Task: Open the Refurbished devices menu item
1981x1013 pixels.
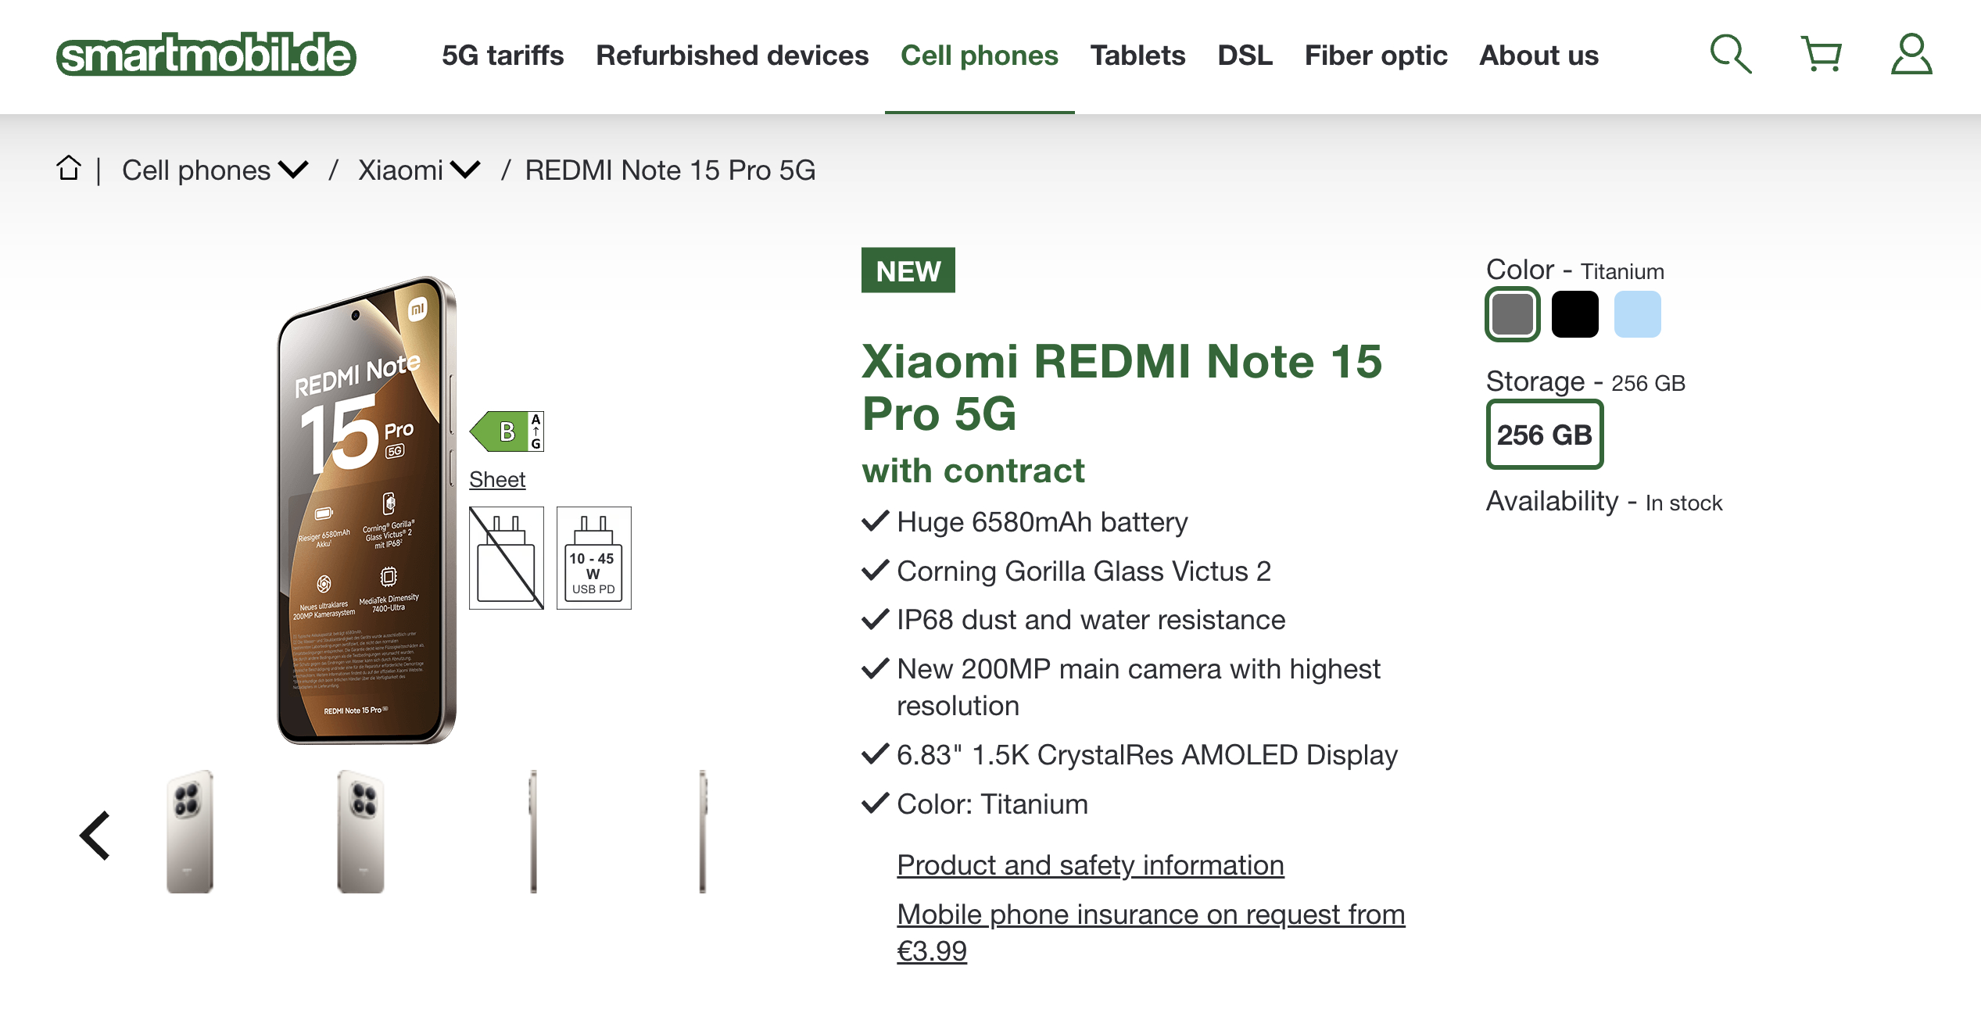Action: tap(732, 55)
